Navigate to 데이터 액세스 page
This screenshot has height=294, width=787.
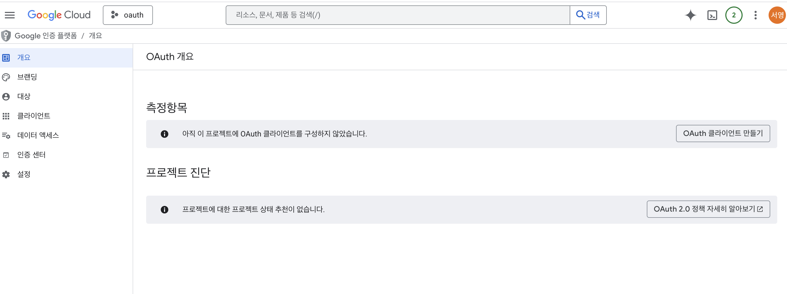click(38, 135)
